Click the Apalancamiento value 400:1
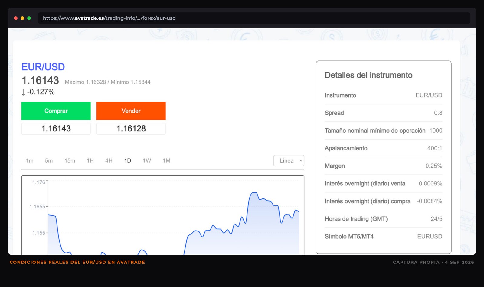Image resolution: width=484 pixels, height=287 pixels. [x=435, y=148]
